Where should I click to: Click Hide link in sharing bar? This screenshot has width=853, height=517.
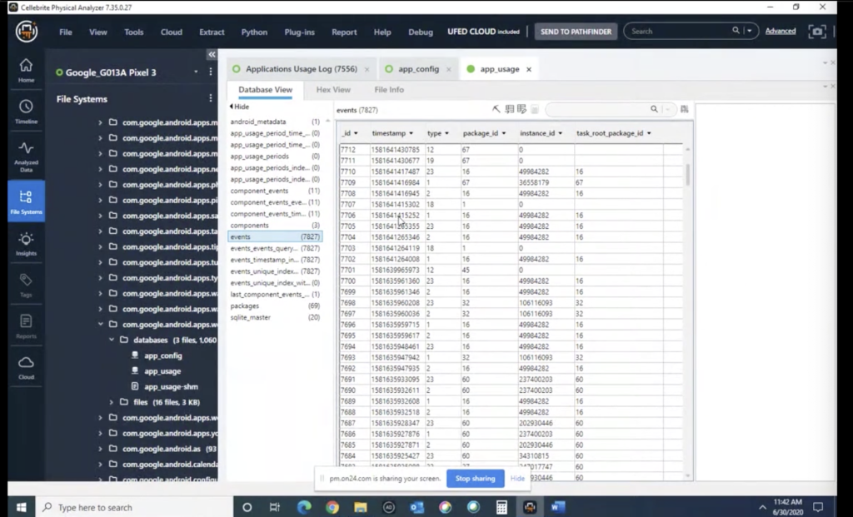coord(517,479)
